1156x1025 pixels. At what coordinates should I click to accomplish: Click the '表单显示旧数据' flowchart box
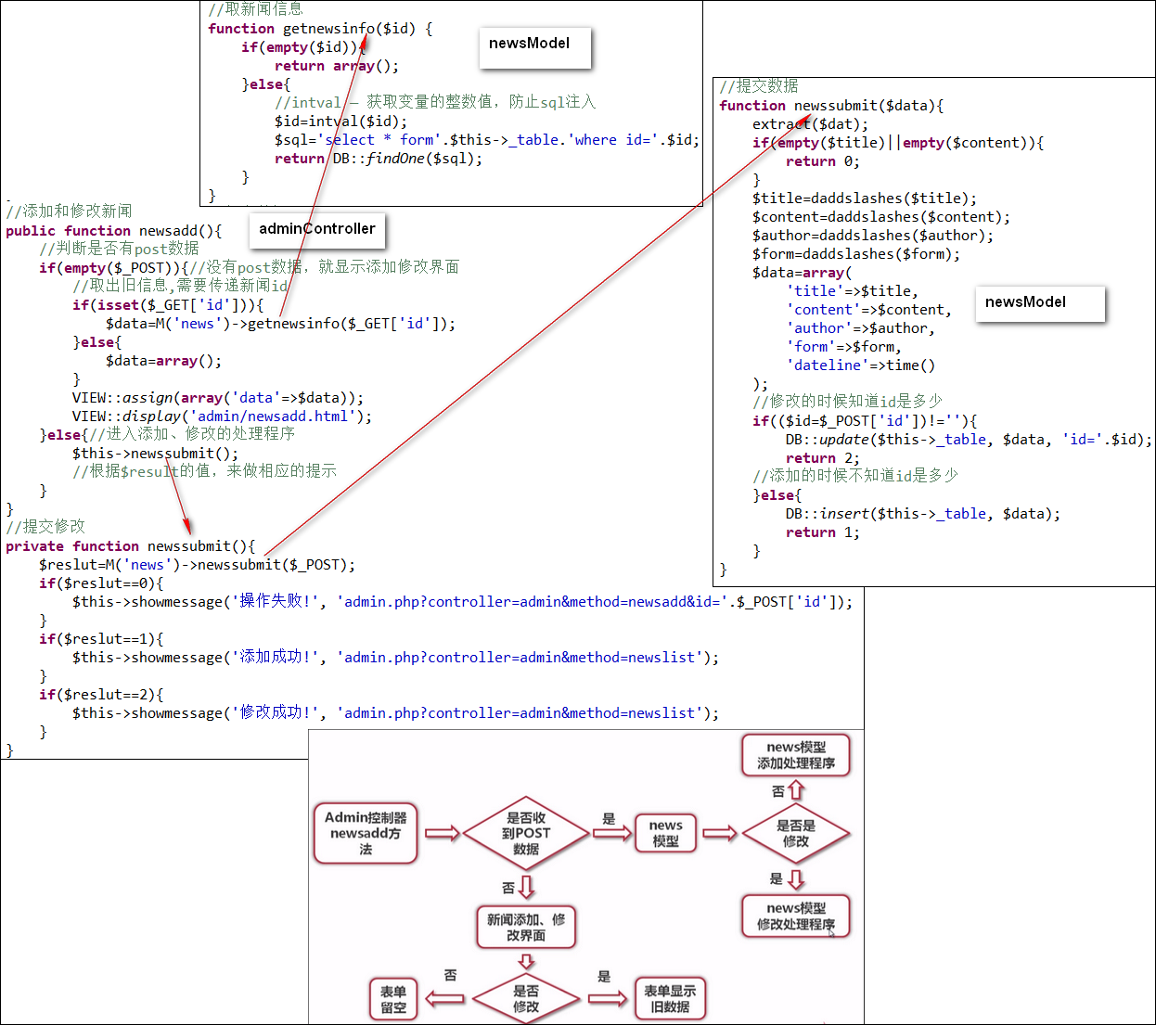(670, 998)
